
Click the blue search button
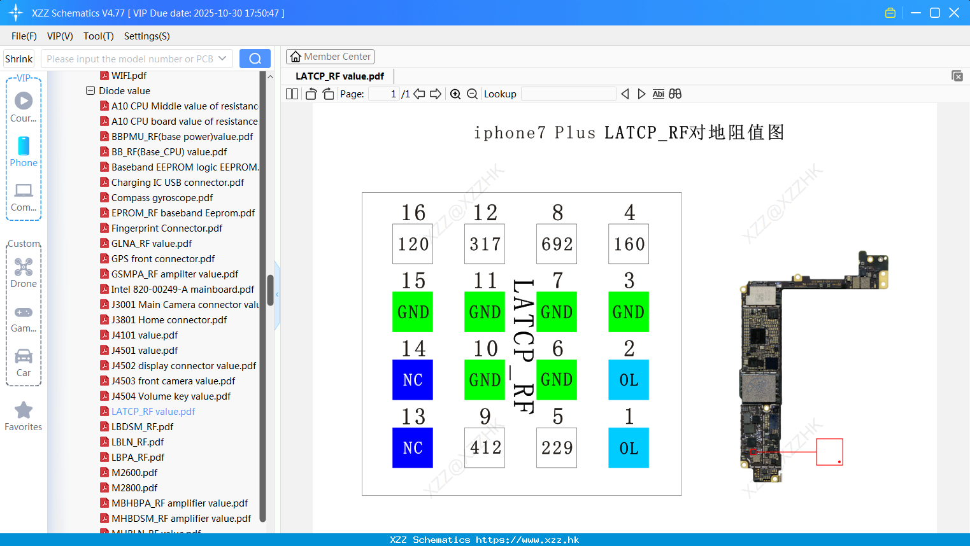coord(255,59)
